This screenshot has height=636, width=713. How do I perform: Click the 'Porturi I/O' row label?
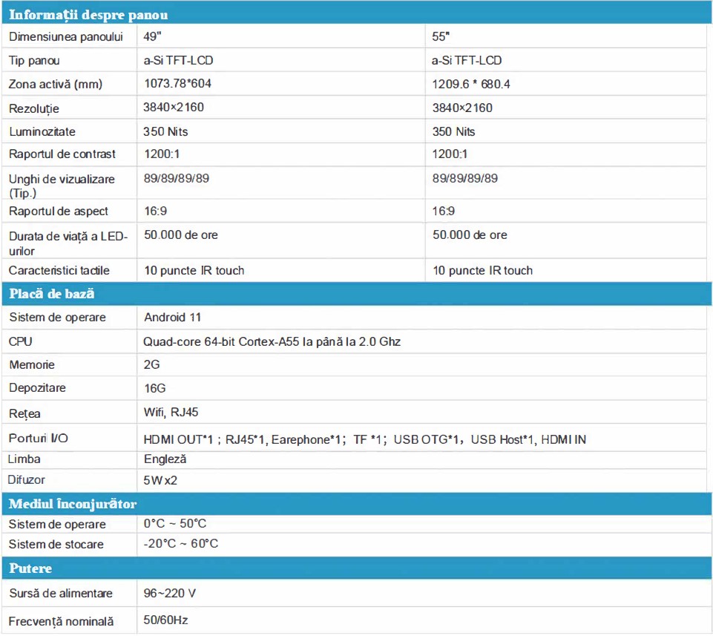point(38,438)
